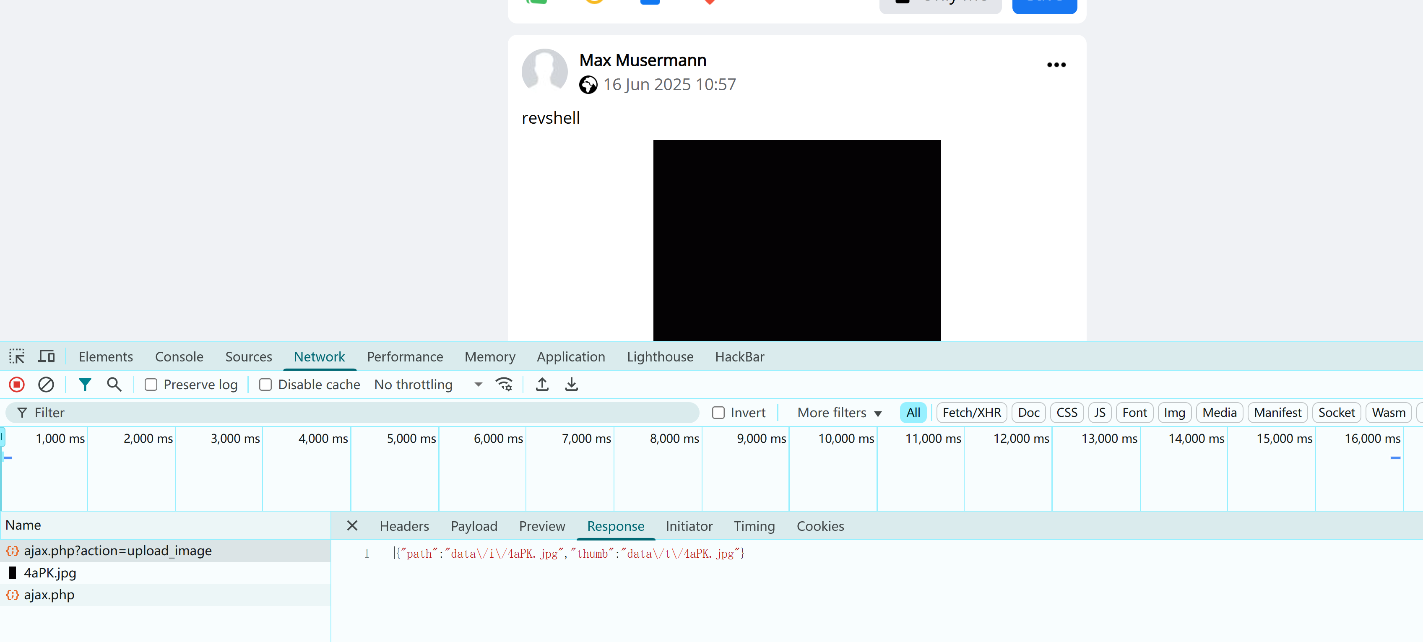Show the request Headers tab
Image resolution: width=1423 pixels, height=642 pixels.
[404, 526]
